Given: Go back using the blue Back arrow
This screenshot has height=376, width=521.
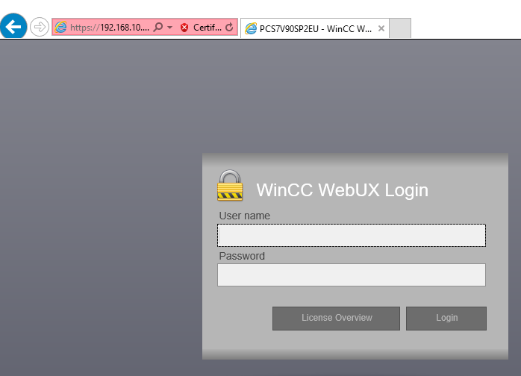Looking at the screenshot, I should [x=13, y=27].
